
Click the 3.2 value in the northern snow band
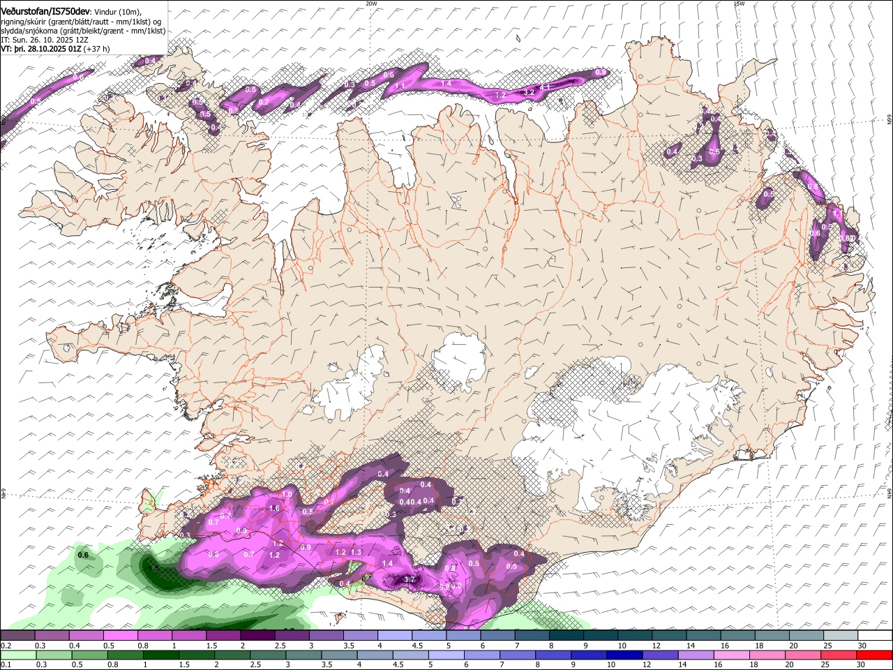[529, 92]
